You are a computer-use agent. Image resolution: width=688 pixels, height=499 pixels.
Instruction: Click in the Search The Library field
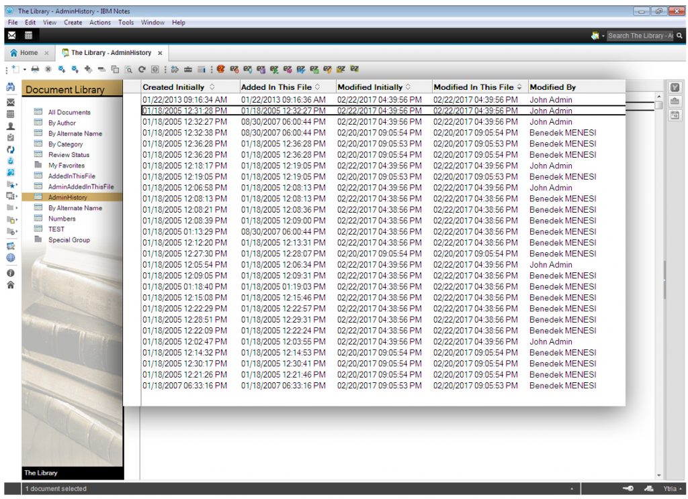[x=640, y=36]
